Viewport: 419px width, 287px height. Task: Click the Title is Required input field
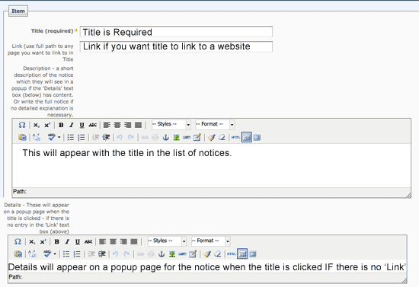(176, 32)
